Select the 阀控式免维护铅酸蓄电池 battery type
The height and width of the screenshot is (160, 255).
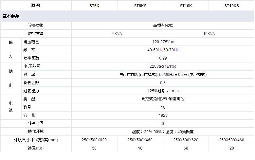(163, 99)
